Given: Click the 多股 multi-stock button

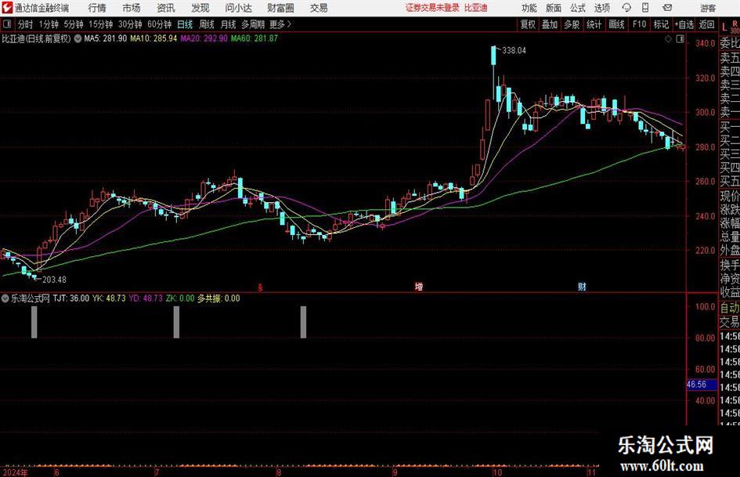Looking at the screenshot, I should [x=572, y=24].
